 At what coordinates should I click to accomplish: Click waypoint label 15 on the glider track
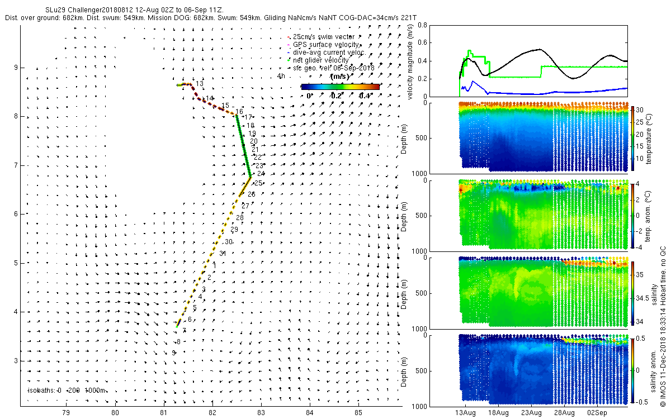tap(226, 106)
